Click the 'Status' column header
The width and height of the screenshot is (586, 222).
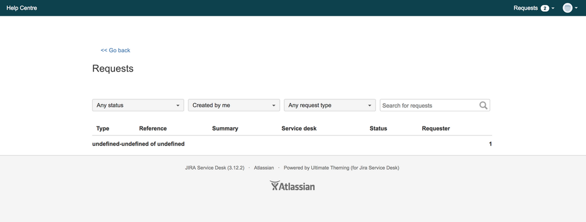click(378, 128)
